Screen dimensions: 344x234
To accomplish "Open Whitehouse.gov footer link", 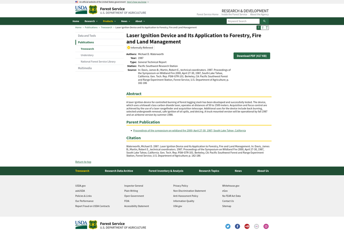I will click(231, 186).
